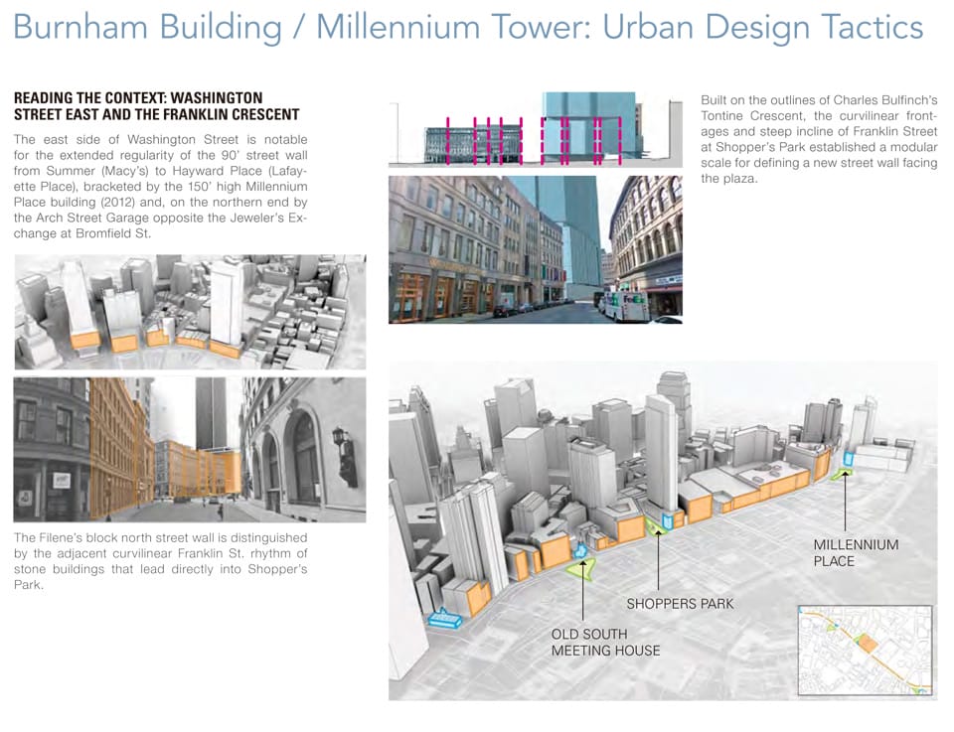
Task: Open the elevation diagram with magenta dashed lines
Action: point(536,130)
